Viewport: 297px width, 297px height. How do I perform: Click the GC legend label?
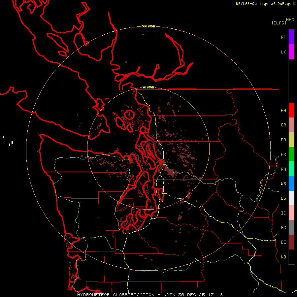point(283,227)
